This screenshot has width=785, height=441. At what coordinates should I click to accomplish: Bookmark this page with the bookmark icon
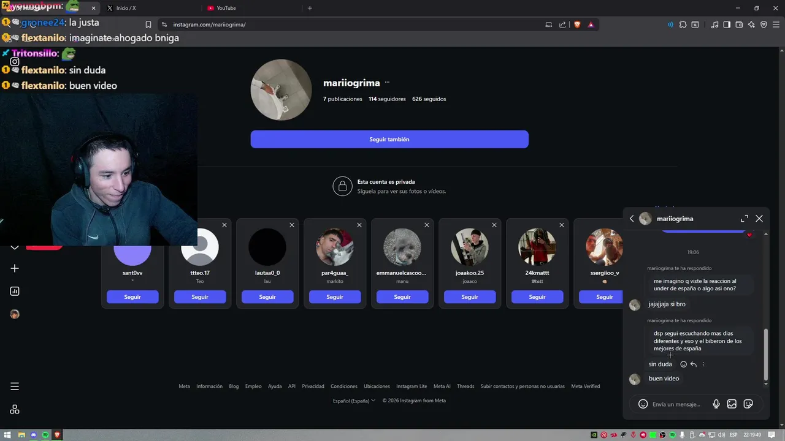[x=148, y=24]
